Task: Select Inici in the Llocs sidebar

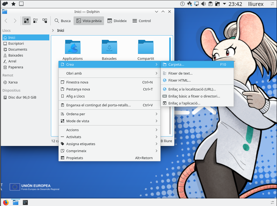Action: (x=26, y=37)
